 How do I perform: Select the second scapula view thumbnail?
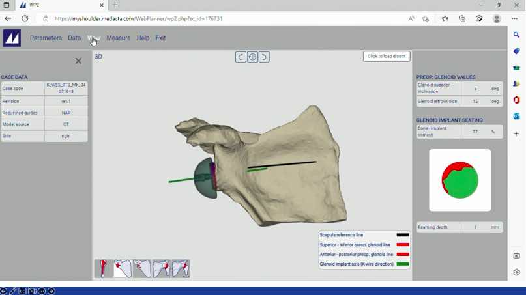click(x=123, y=268)
